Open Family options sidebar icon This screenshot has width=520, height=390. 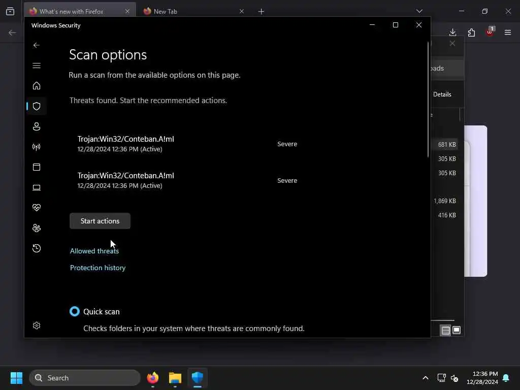(x=37, y=228)
